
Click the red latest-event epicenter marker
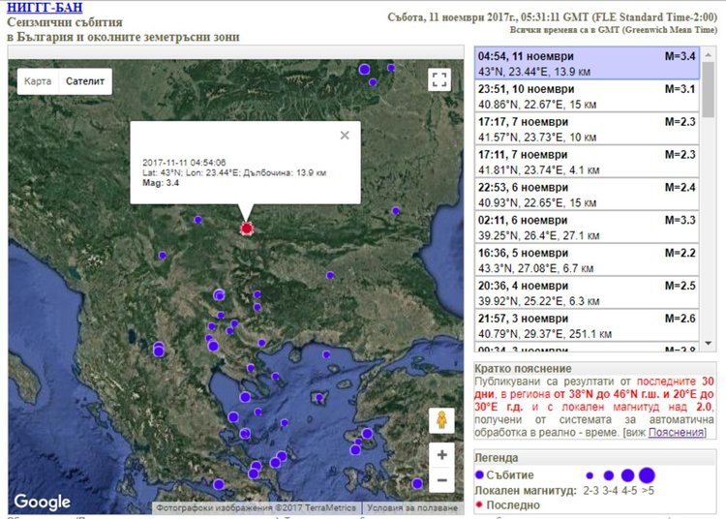(x=246, y=229)
